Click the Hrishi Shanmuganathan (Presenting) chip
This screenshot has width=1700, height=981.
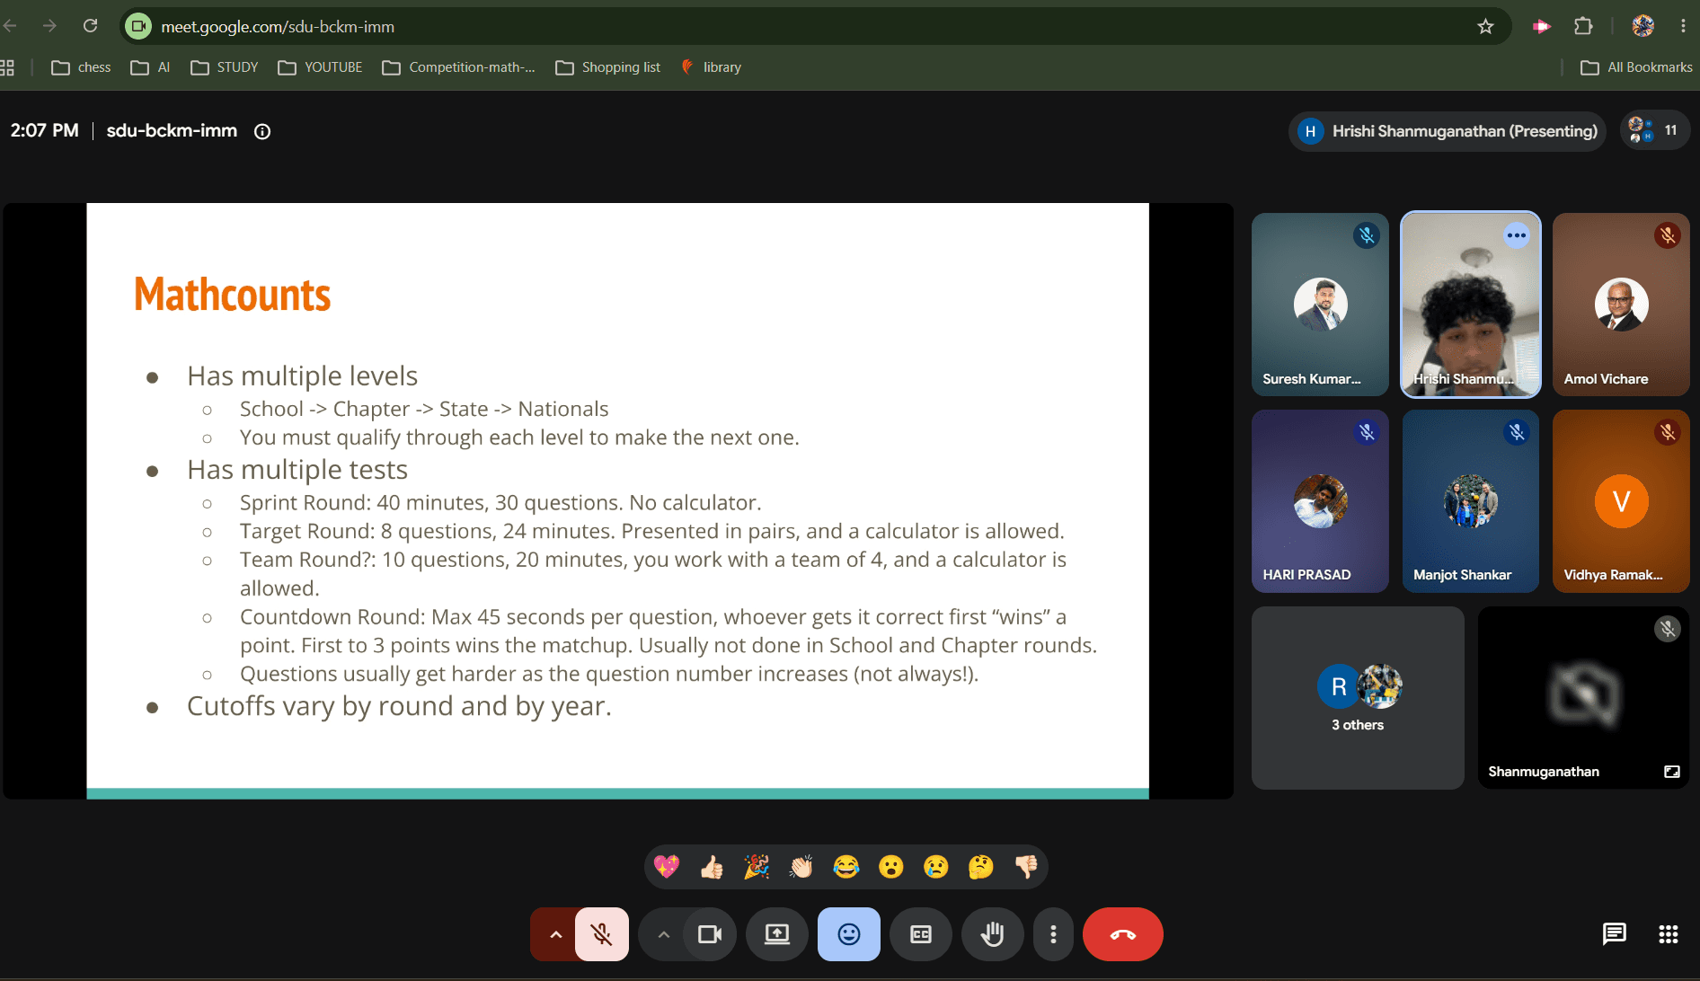1448,131
